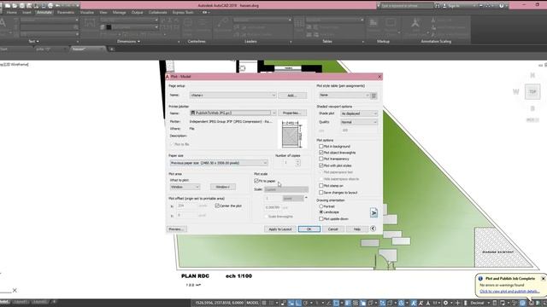The height and width of the screenshot is (307, 547).
Task: Click the Open file icon in quick access toolbar
Action: point(15,6)
